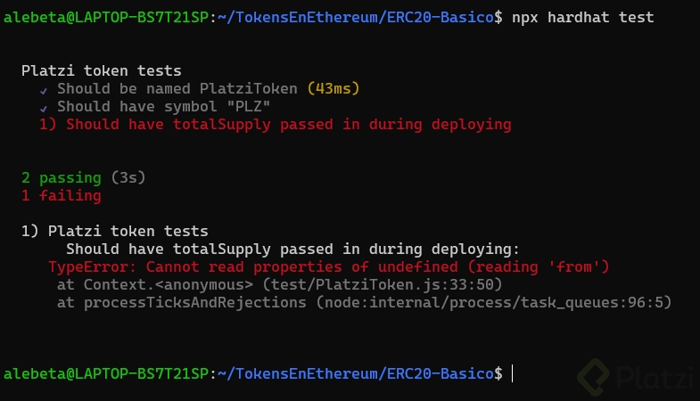Click the red TypeError message line
Image resolution: width=700 pixels, height=401 pixels.
[x=328, y=266]
